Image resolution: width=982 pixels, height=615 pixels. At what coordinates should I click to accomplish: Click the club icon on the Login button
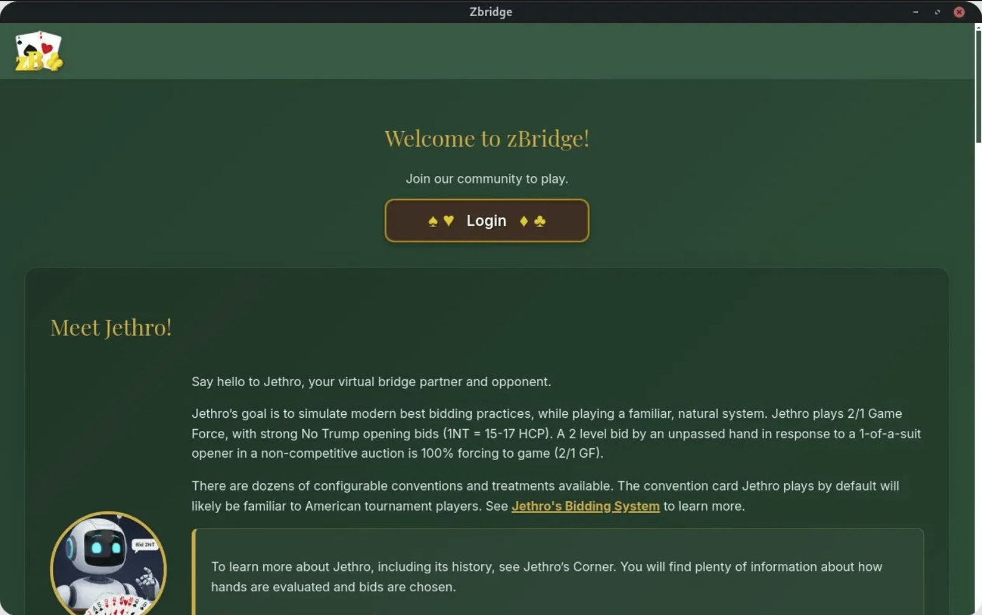(540, 221)
